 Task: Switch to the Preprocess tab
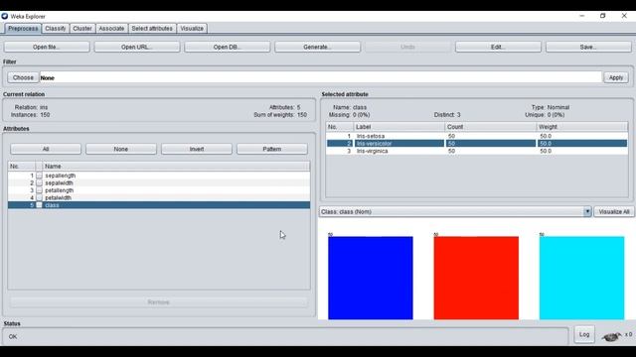(x=23, y=29)
